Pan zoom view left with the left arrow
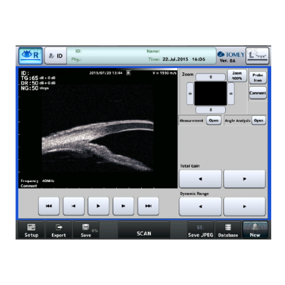The width and height of the screenshot is (285, 285). click(190, 94)
